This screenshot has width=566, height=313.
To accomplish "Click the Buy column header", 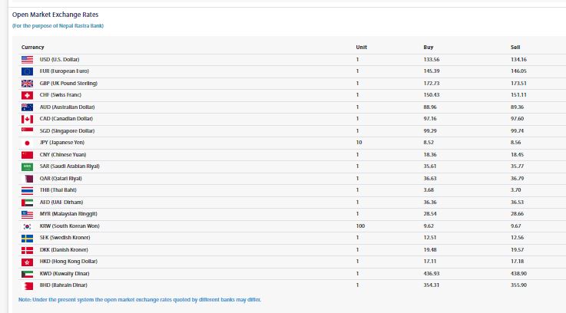I will pyautogui.click(x=429, y=47).
